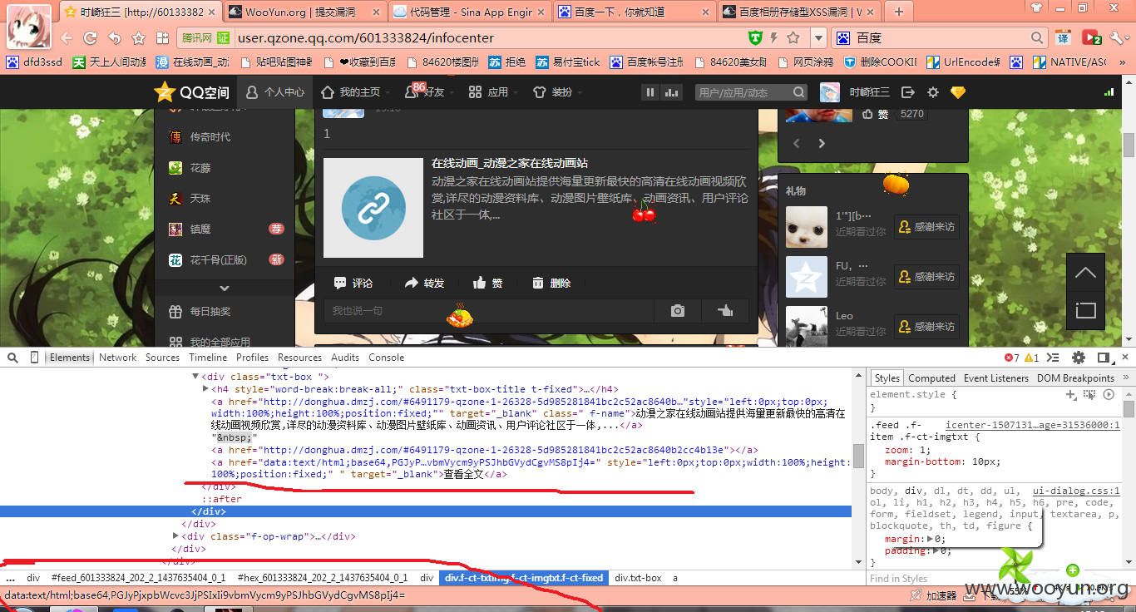The width and height of the screenshot is (1136, 612).
Task: Change DevTools dock side icon
Action: (1104, 358)
